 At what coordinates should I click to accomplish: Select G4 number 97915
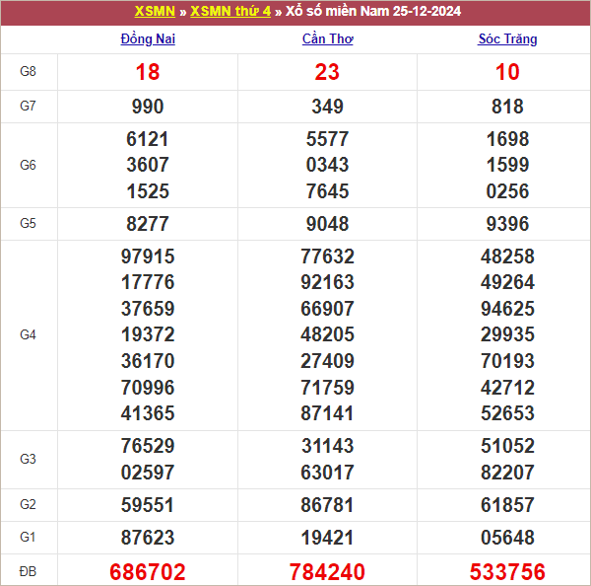tap(148, 256)
